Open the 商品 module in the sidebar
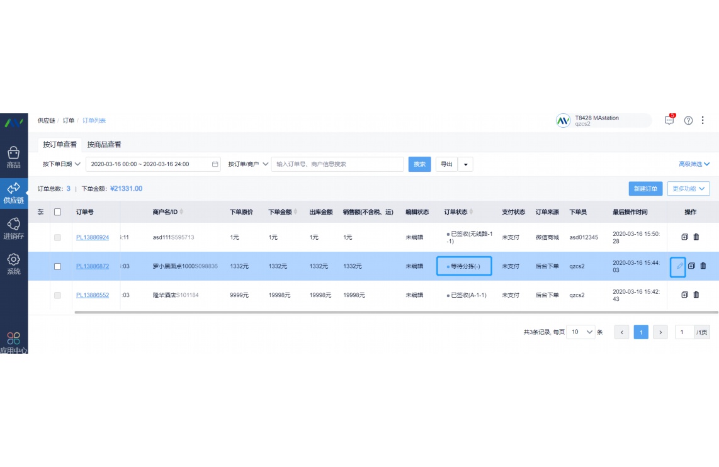 (14, 156)
